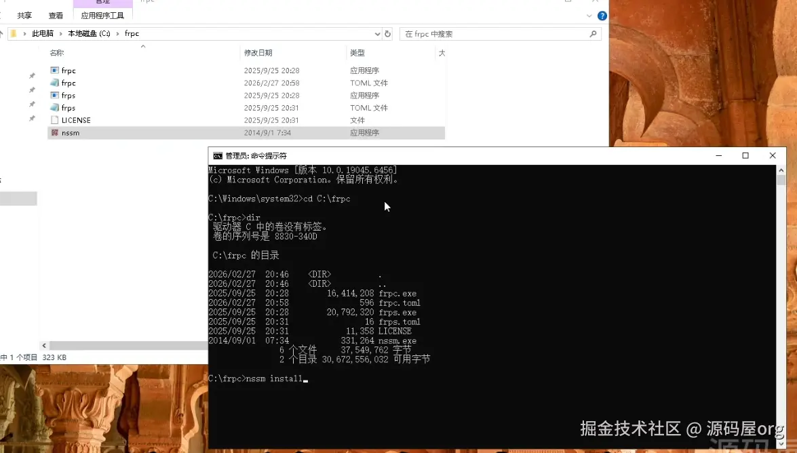Click the 名称 column header
Viewport: 797px width, 453px height.
[56, 52]
